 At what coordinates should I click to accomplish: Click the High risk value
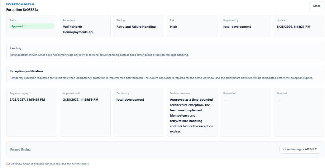tap(174, 27)
